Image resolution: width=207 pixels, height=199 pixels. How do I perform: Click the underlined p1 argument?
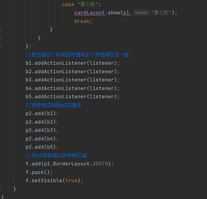126,13
